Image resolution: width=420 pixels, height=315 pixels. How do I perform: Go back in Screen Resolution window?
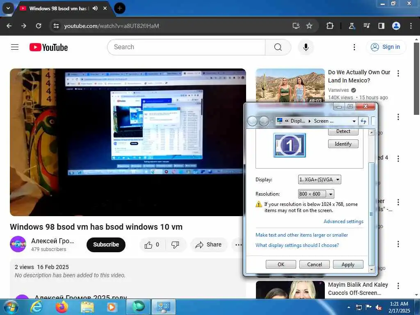coord(252,121)
